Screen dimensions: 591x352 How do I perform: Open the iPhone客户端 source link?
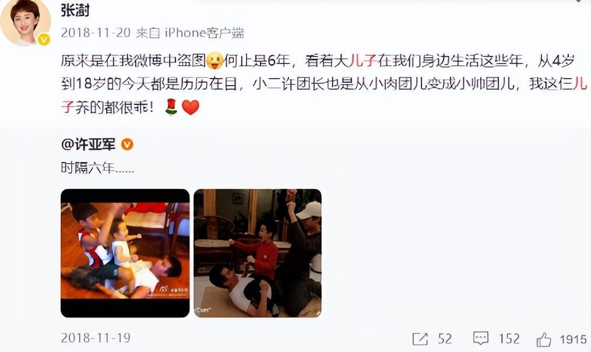coord(205,33)
